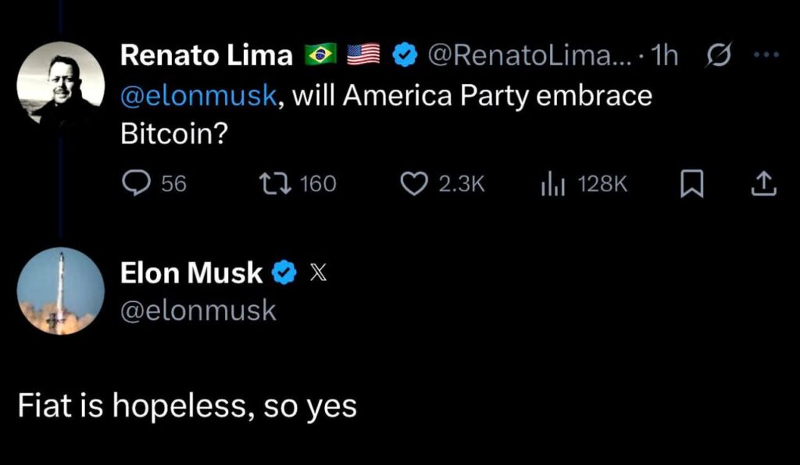Click the gray @elonmusk handle under Elon Musk
This screenshot has height=465, width=800.
[x=198, y=310]
